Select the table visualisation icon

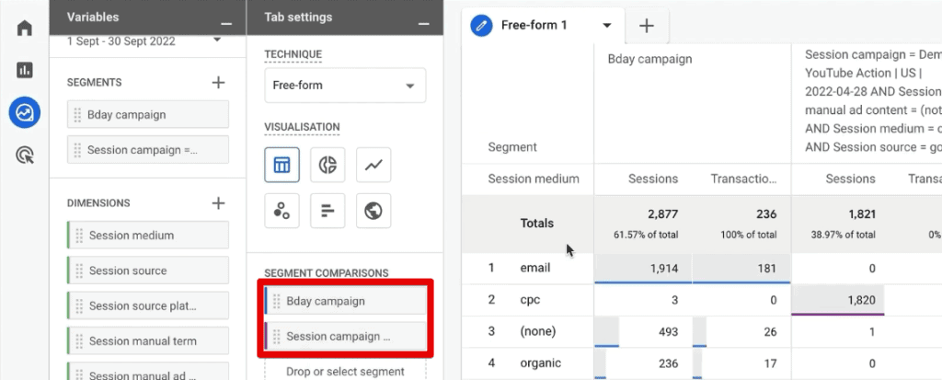pyautogui.click(x=281, y=165)
